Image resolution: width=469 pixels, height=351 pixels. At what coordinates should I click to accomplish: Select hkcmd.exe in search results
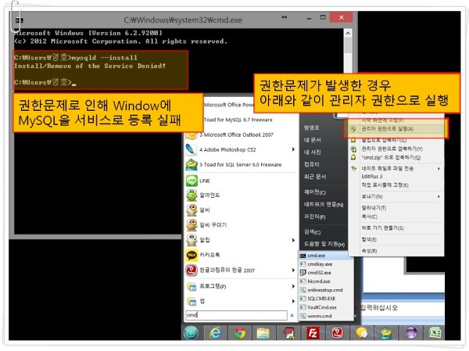[326, 281]
